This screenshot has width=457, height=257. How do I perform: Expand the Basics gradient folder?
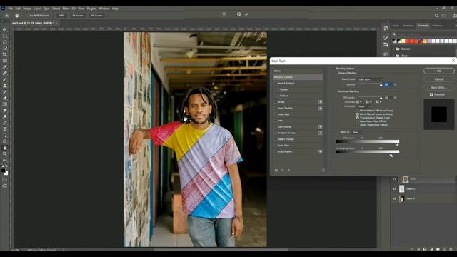tap(394, 49)
